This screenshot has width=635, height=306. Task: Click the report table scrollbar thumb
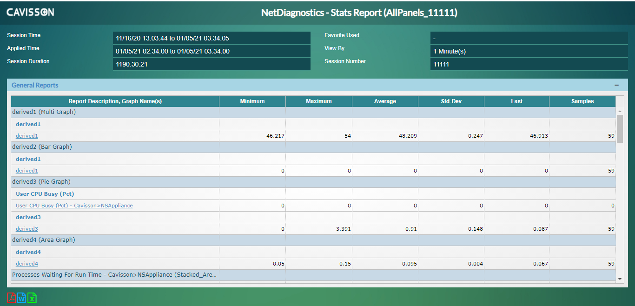(x=620, y=128)
